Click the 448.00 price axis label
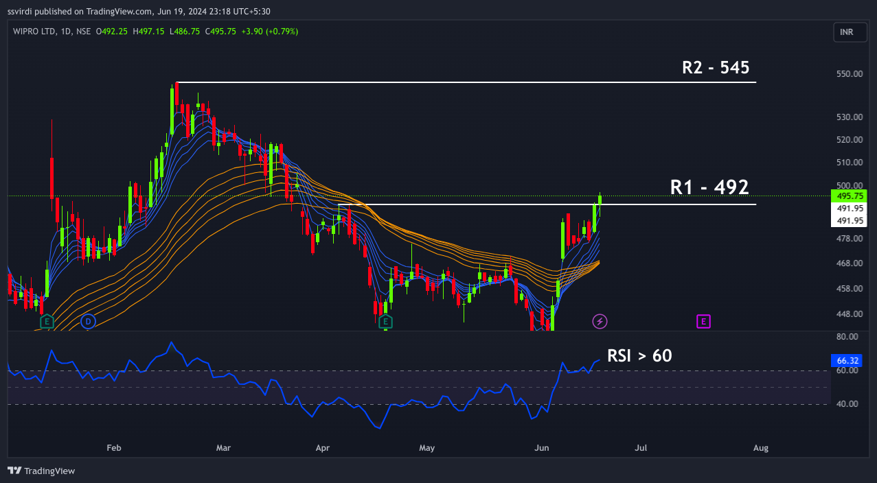Image resolution: width=877 pixels, height=483 pixels. click(x=848, y=314)
